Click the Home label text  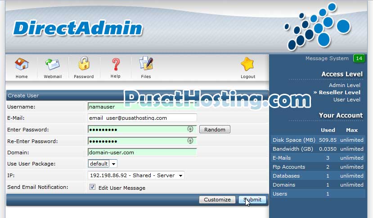(22, 77)
